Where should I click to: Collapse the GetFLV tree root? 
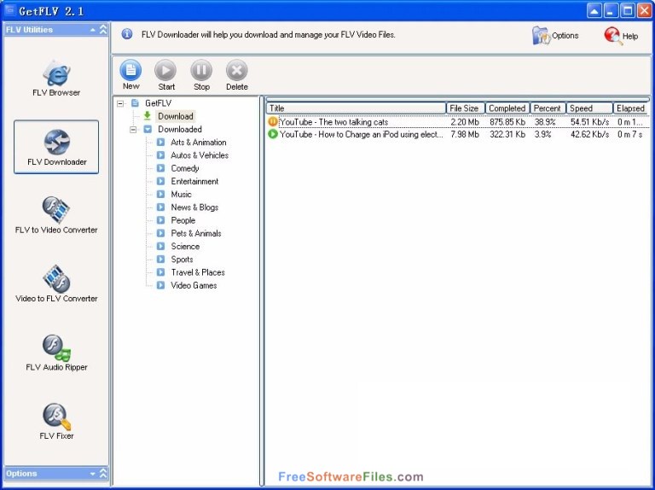click(120, 103)
